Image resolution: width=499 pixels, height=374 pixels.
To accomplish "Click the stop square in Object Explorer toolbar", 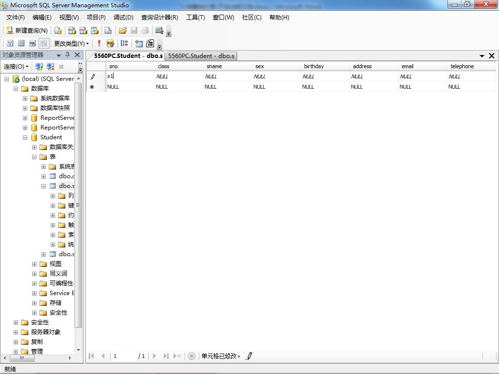I will [x=61, y=66].
